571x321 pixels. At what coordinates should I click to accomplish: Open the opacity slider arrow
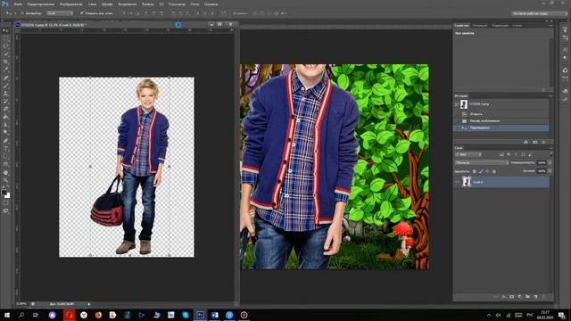(x=550, y=162)
